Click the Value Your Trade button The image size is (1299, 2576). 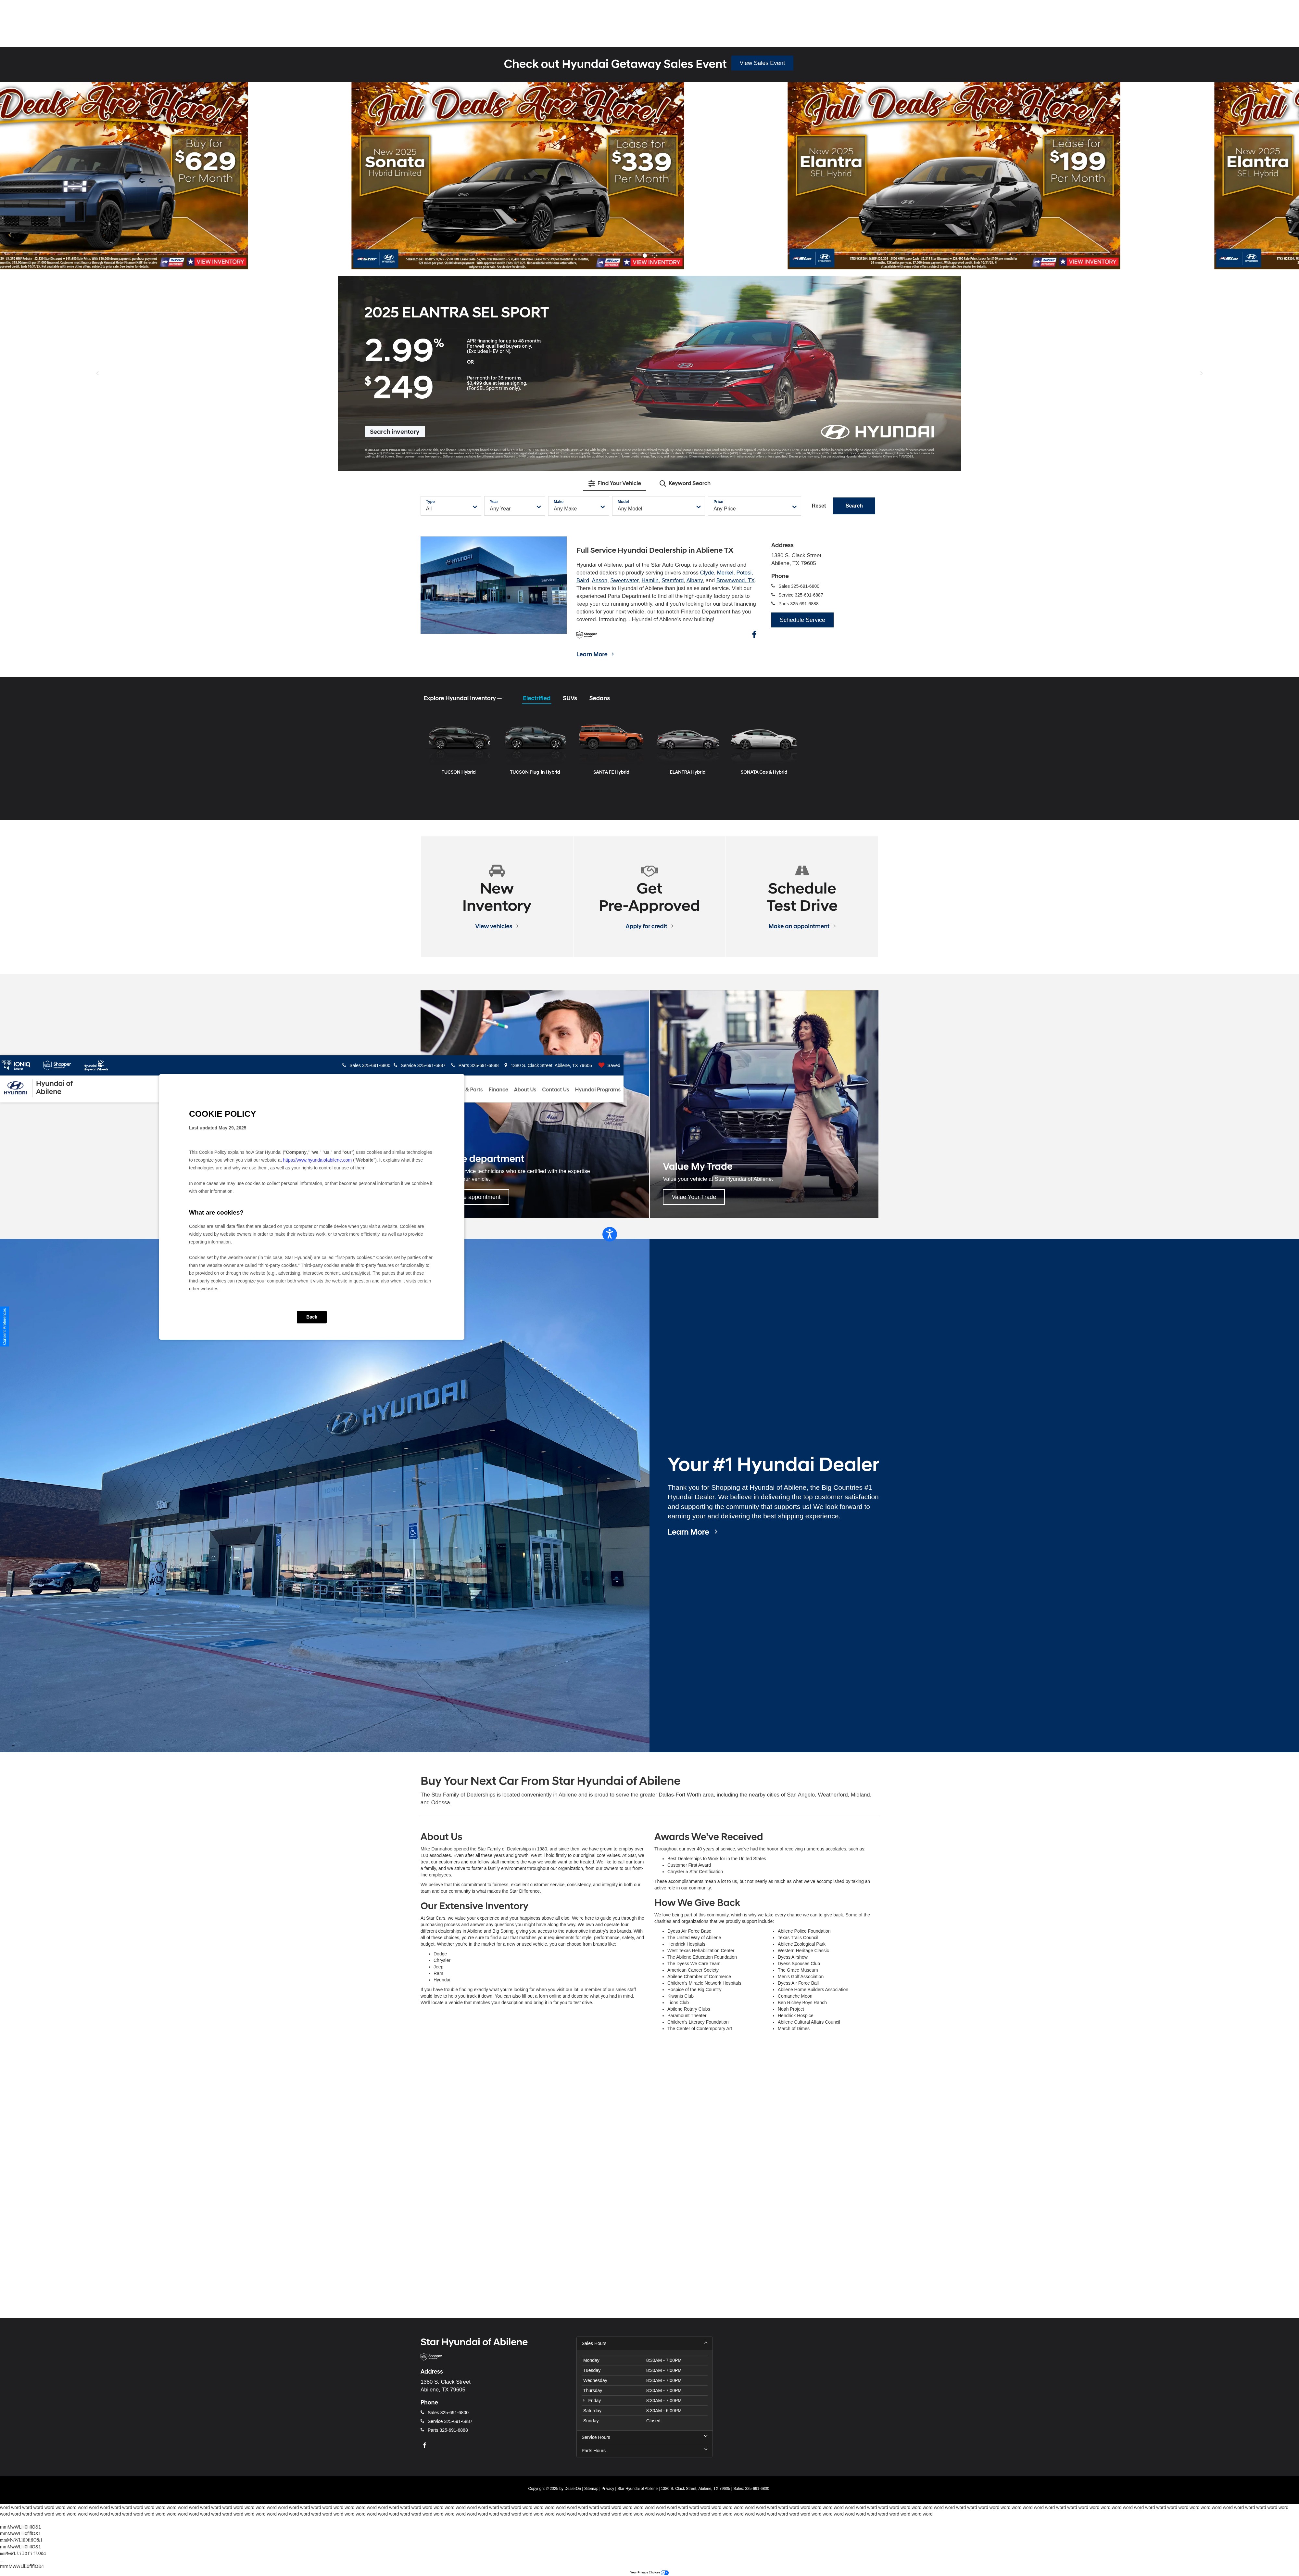pyautogui.click(x=693, y=1197)
